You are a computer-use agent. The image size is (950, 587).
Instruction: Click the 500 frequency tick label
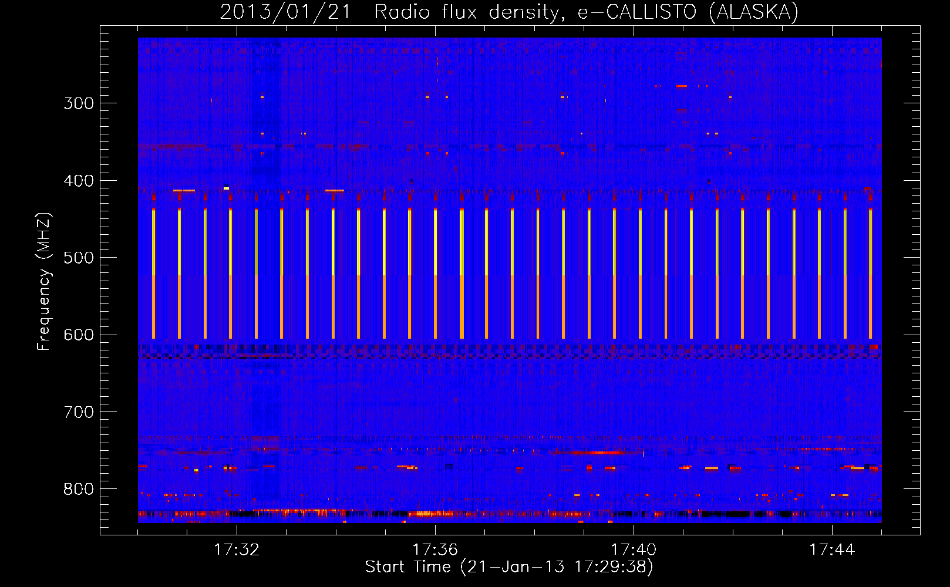[79, 258]
